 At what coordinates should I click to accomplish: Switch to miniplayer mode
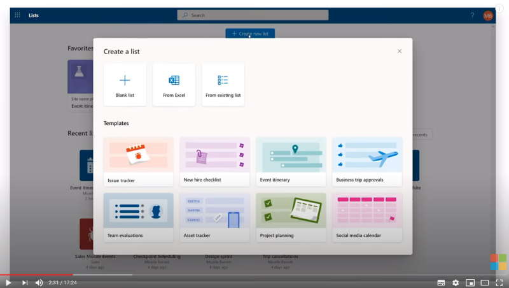pos(470,282)
